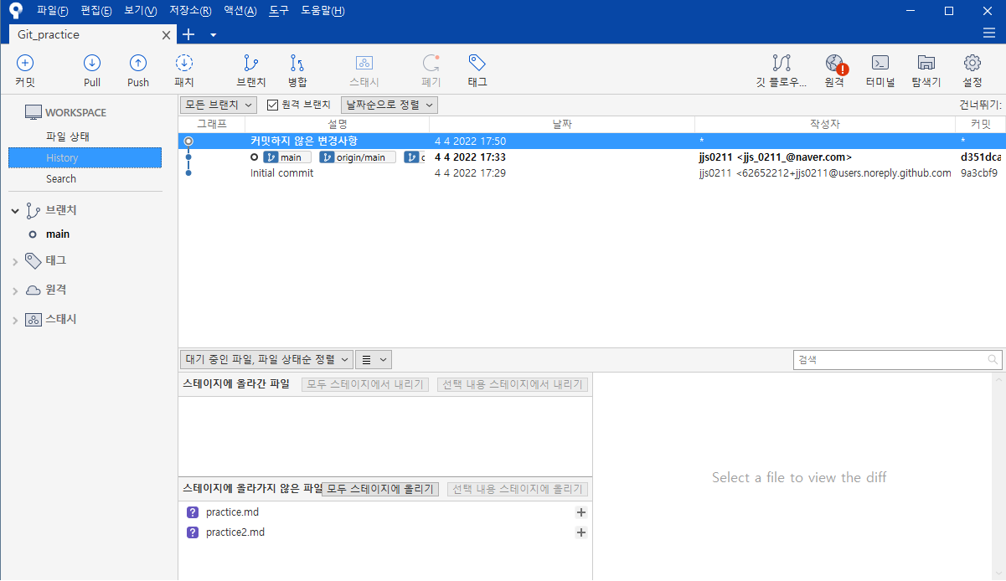The height and width of the screenshot is (581, 1006).
Task: Toggle the 원격 브랜치 checkbox
Action: pyautogui.click(x=272, y=105)
